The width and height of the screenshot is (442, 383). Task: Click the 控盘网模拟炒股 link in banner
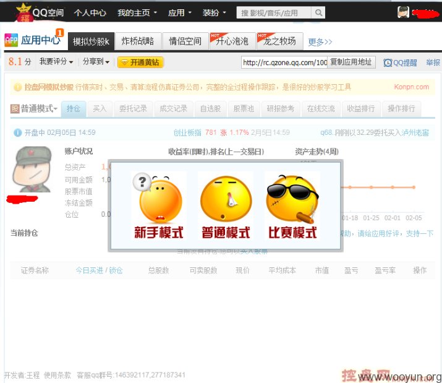[x=49, y=87]
